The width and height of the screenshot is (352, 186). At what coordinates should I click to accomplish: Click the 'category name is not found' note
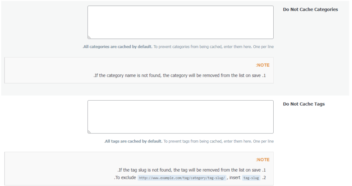pyautogui.click(x=177, y=75)
